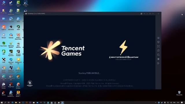The height and width of the screenshot is (104, 185).
Task: Select Discord desktop shortcut
Action: [3, 36]
